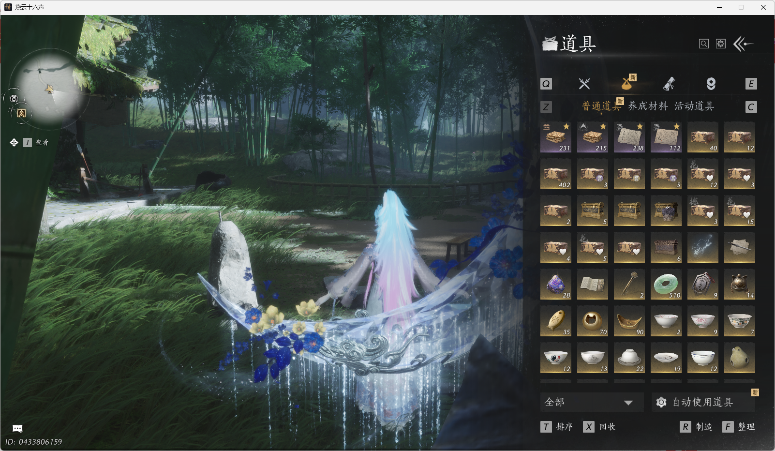Screen dimensions: 775x451
Task: Open the 养成材料 tab
Action: (x=648, y=106)
